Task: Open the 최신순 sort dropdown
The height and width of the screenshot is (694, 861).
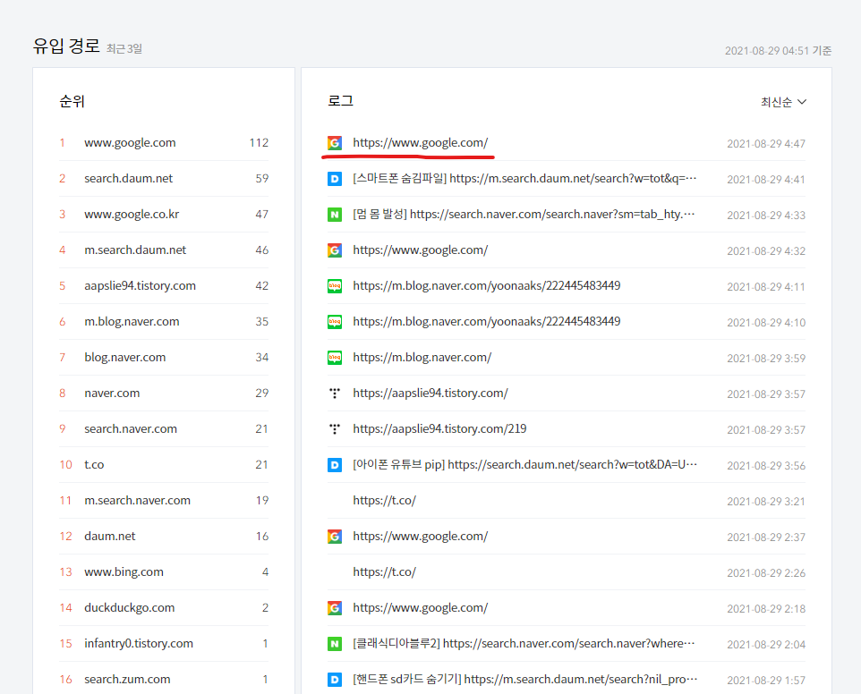Action: click(783, 102)
